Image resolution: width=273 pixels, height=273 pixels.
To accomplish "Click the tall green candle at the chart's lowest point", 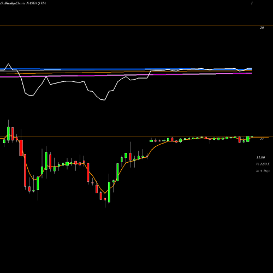I will pos(109,192).
